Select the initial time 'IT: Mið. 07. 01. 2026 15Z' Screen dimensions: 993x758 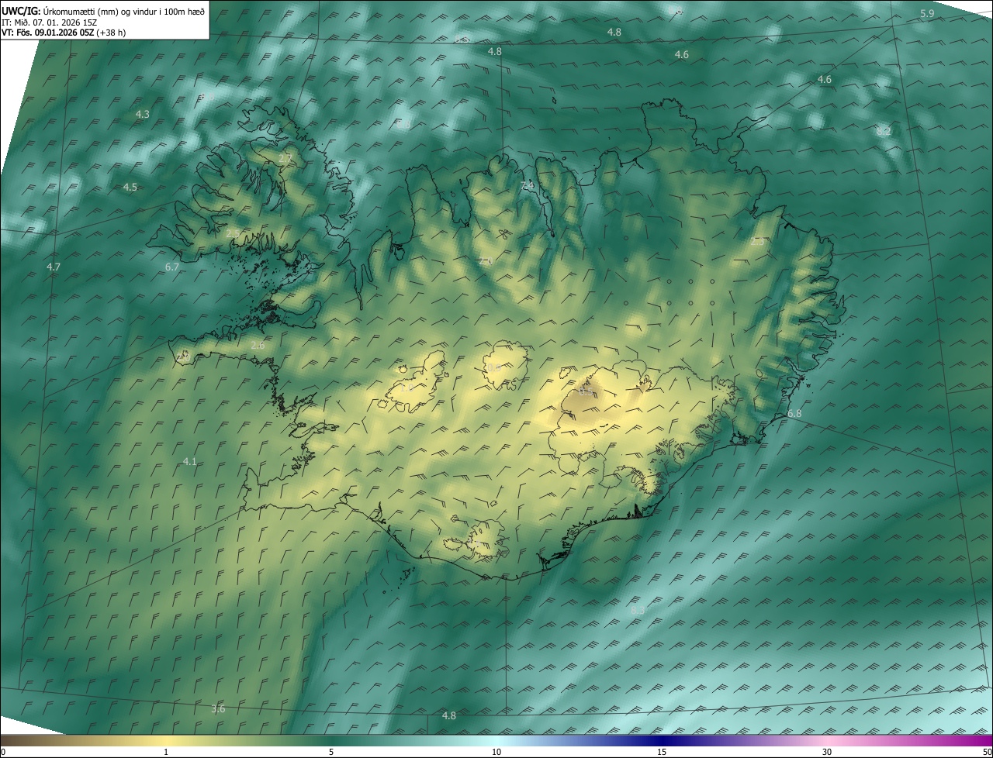tap(49, 22)
